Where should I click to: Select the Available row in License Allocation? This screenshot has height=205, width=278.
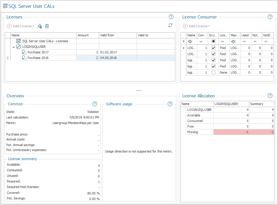click(x=230, y=115)
